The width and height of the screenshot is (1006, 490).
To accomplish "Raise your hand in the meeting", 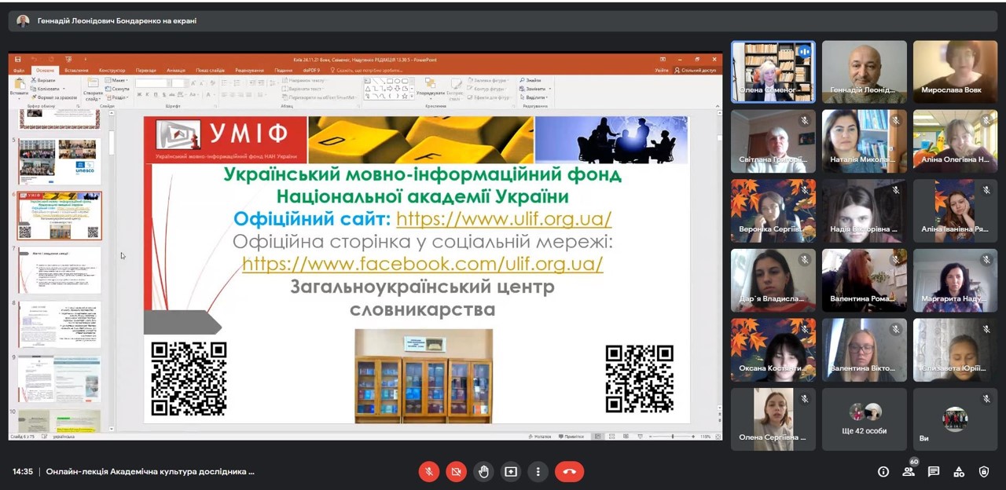I will click(483, 471).
